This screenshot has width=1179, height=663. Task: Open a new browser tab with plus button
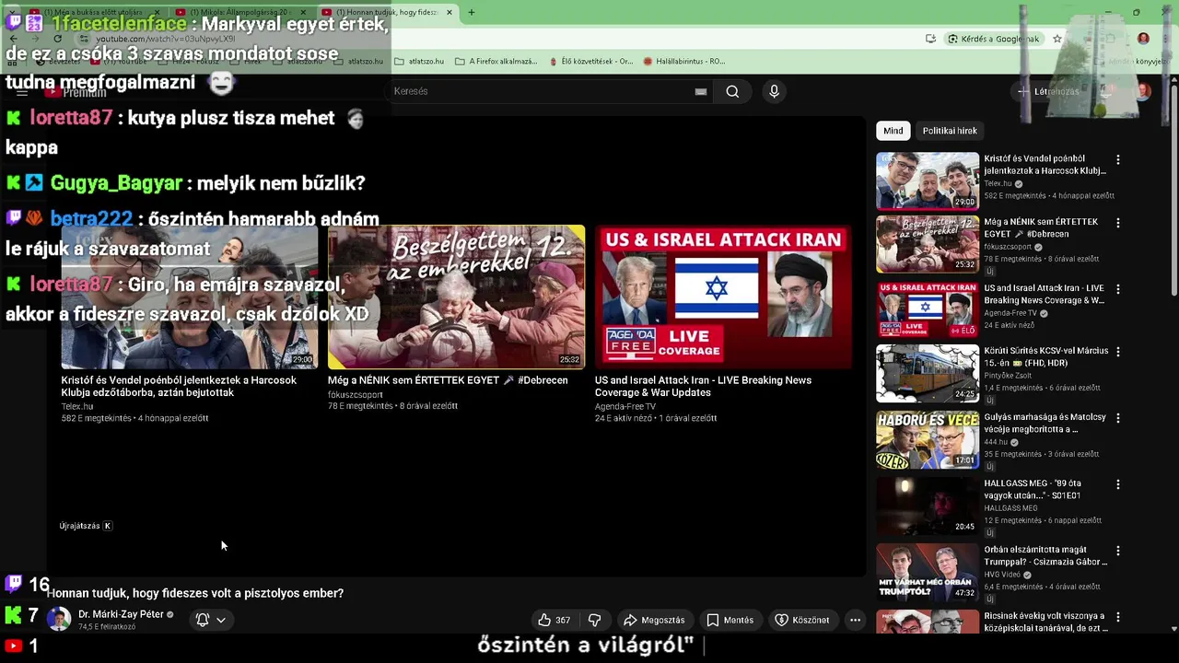pyautogui.click(x=472, y=12)
